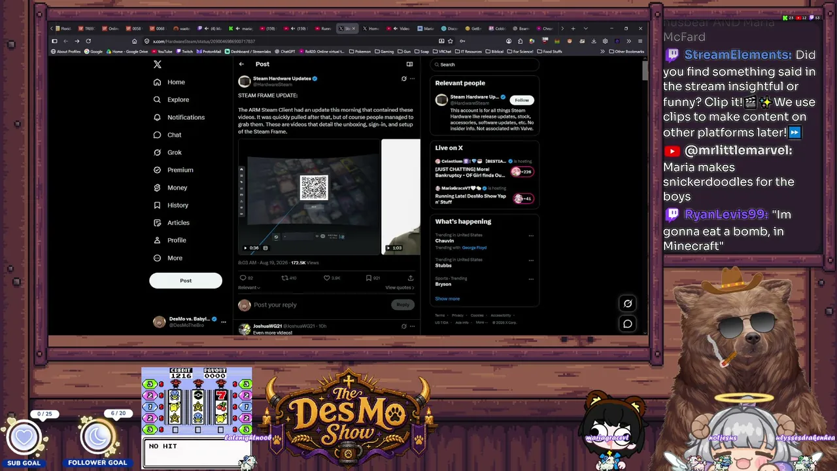The width and height of the screenshot is (837, 471).
Task: Open more options for Bryson trend
Action: [x=531, y=279]
